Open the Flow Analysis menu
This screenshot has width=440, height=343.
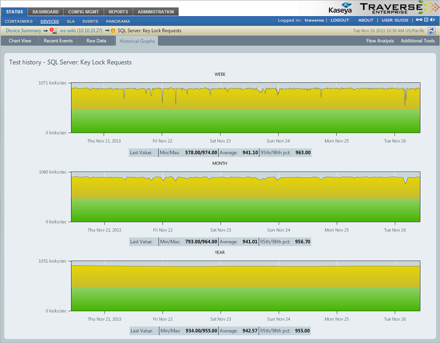point(380,41)
